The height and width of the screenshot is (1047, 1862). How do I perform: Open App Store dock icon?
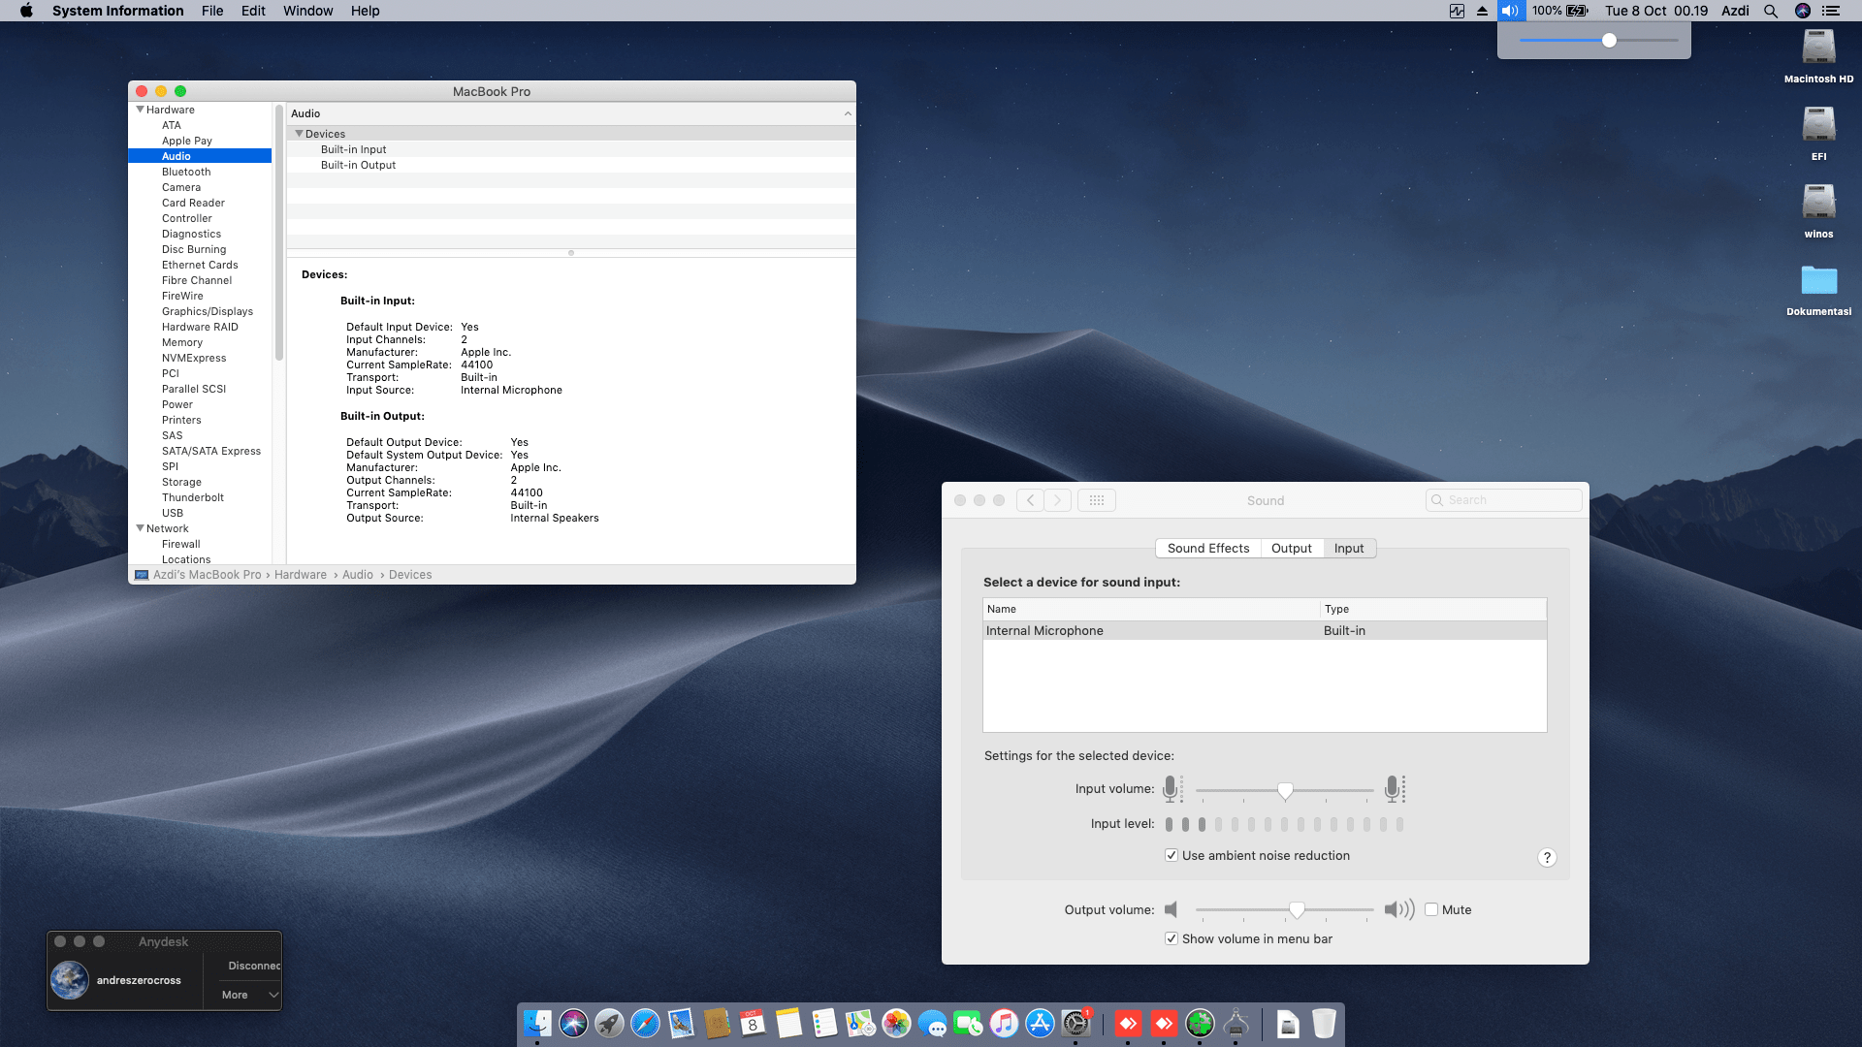(x=1040, y=1024)
